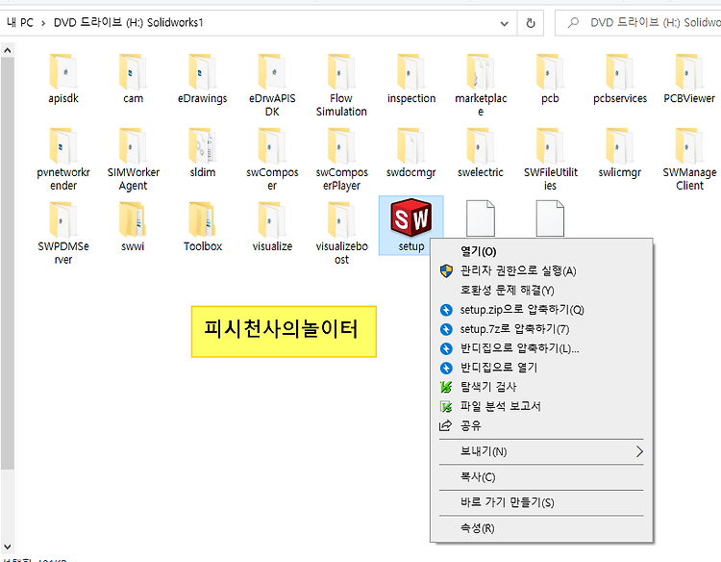Viewport: 721px width, 562px height.
Task: Select the swComposerPlayer folder
Action: tap(341, 159)
